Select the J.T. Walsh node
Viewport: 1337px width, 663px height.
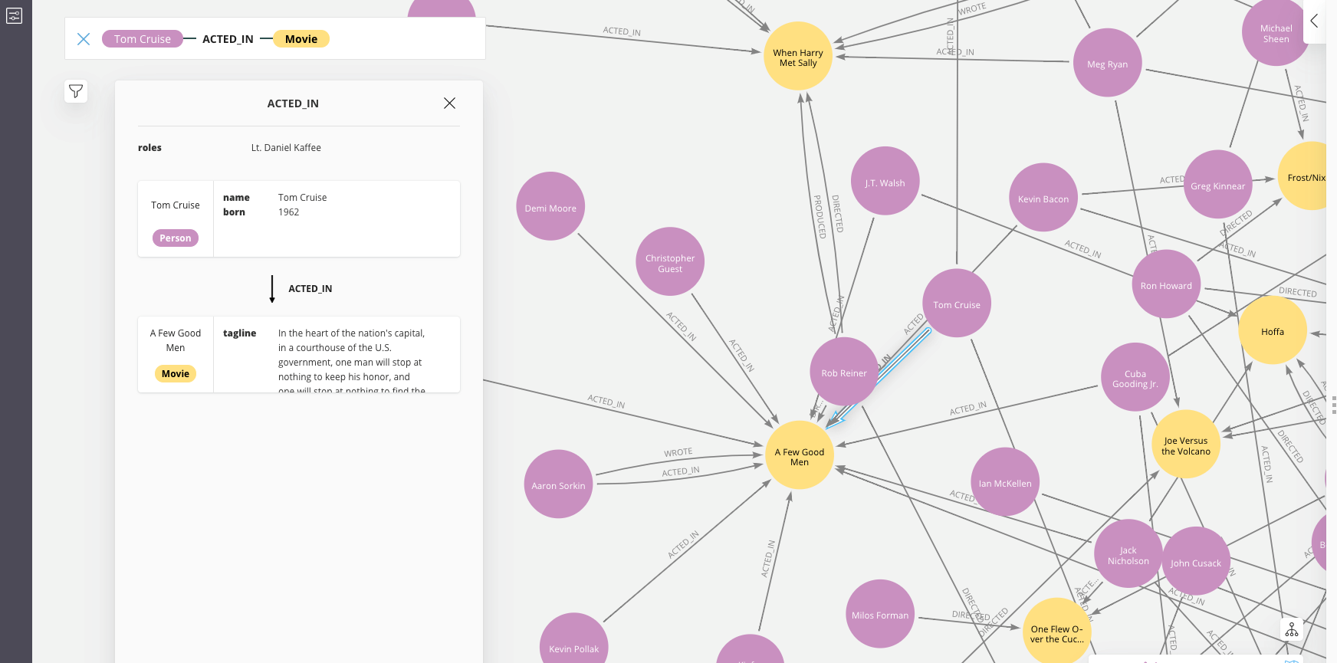[x=885, y=182]
